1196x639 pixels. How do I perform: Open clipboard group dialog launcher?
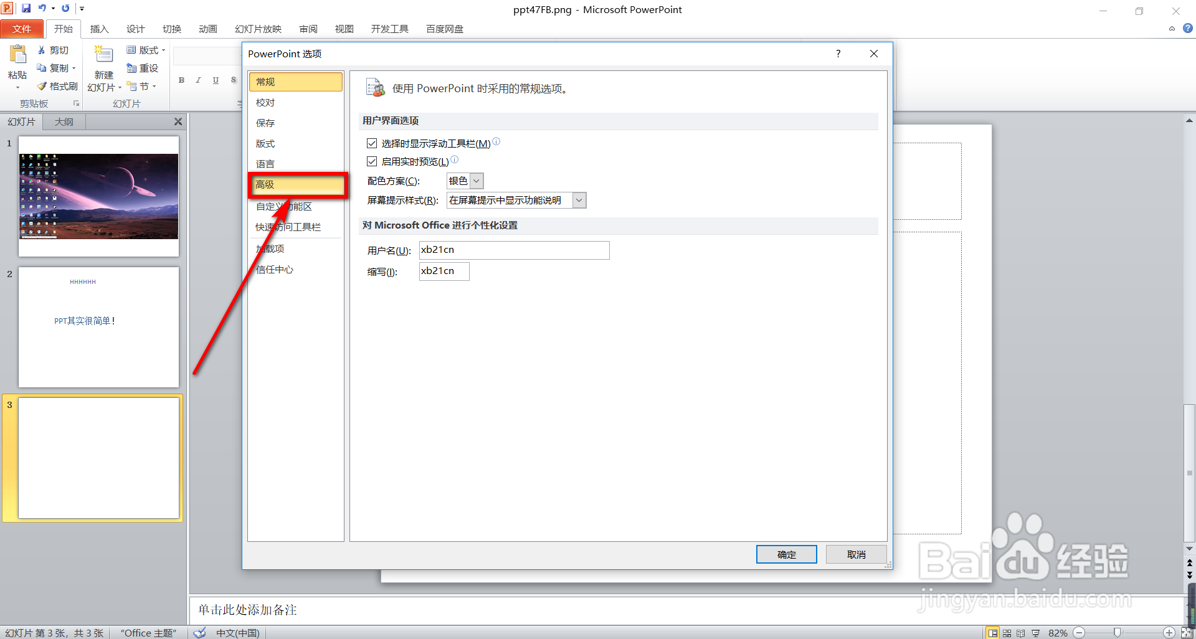coord(77,103)
